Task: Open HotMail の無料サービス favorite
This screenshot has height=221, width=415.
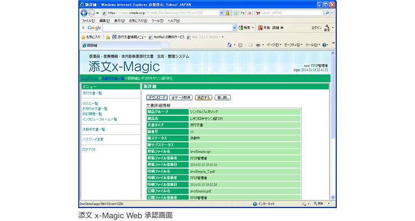Action: tap(167, 37)
